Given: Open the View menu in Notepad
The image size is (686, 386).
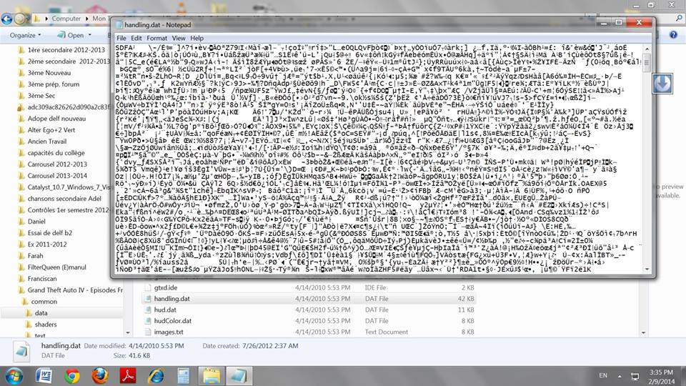Looking at the screenshot, I should (x=179, y=38).
